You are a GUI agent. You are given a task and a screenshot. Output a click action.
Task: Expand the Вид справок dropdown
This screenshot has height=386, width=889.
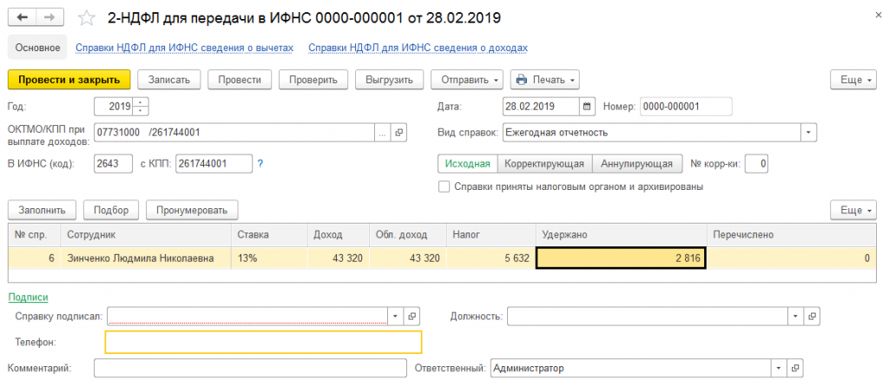click(x=809, y=133)
